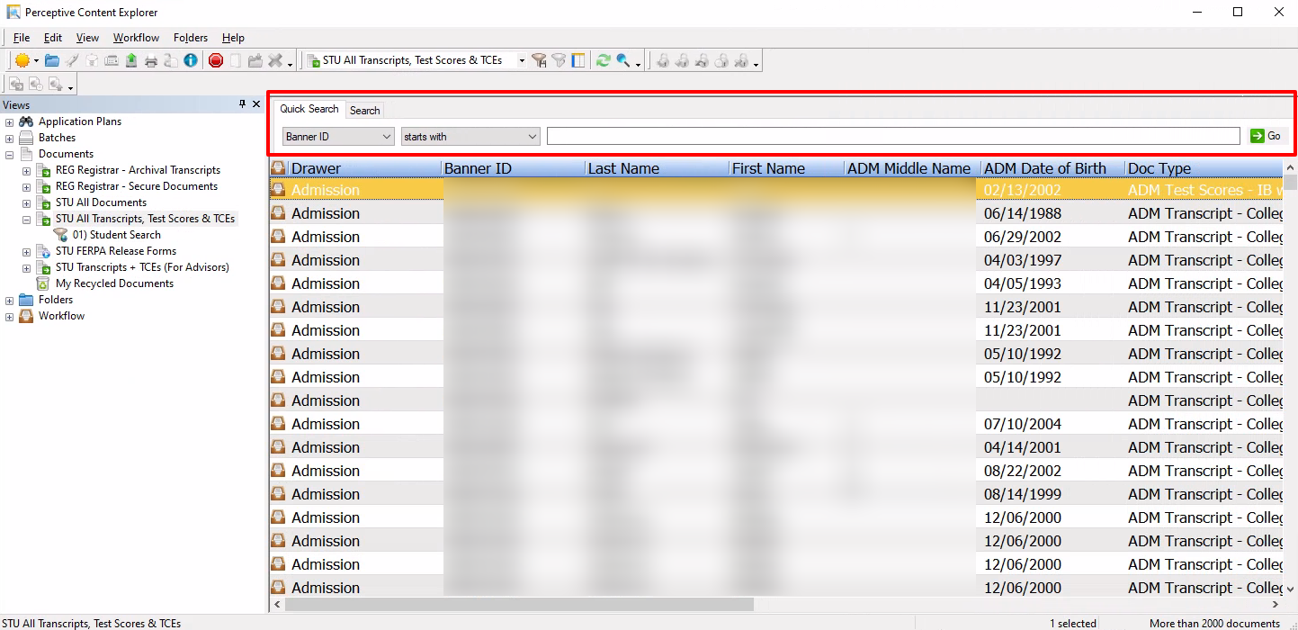The image size is (1298, 630).
Task: Close the Views panel
Action: click(x=256, y=104)
